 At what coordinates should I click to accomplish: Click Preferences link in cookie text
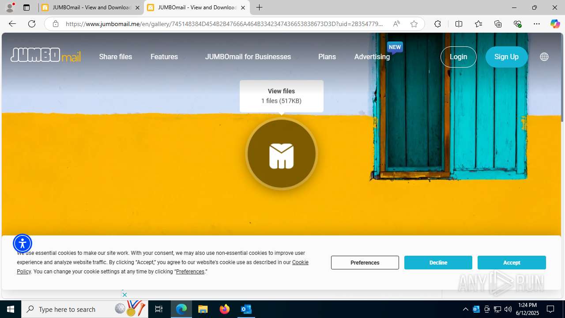click(190, 272)
